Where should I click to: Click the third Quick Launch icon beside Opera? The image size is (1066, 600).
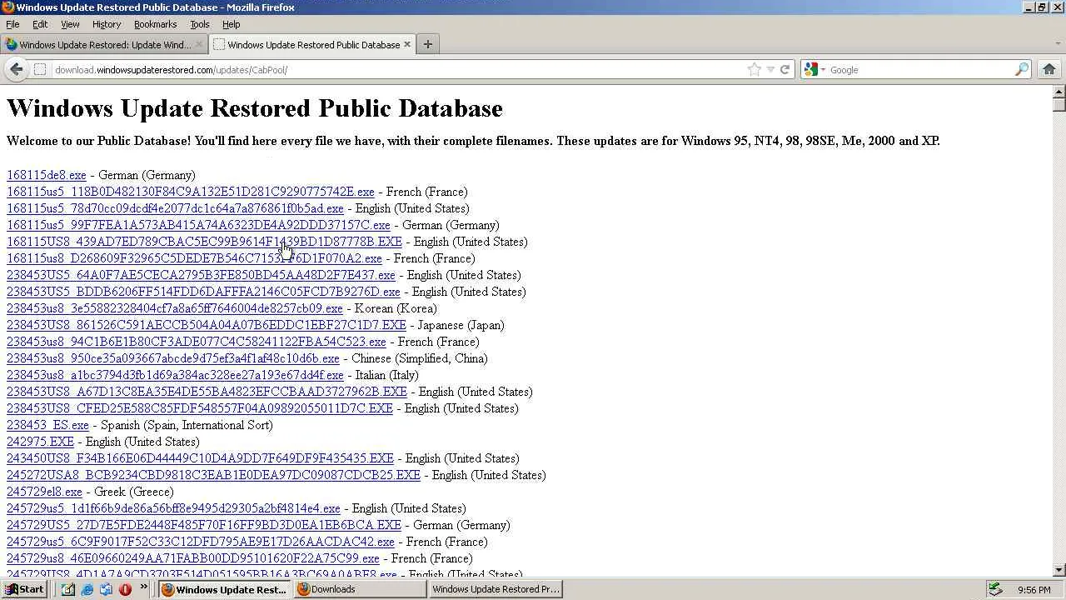click(x=106, y=589)
